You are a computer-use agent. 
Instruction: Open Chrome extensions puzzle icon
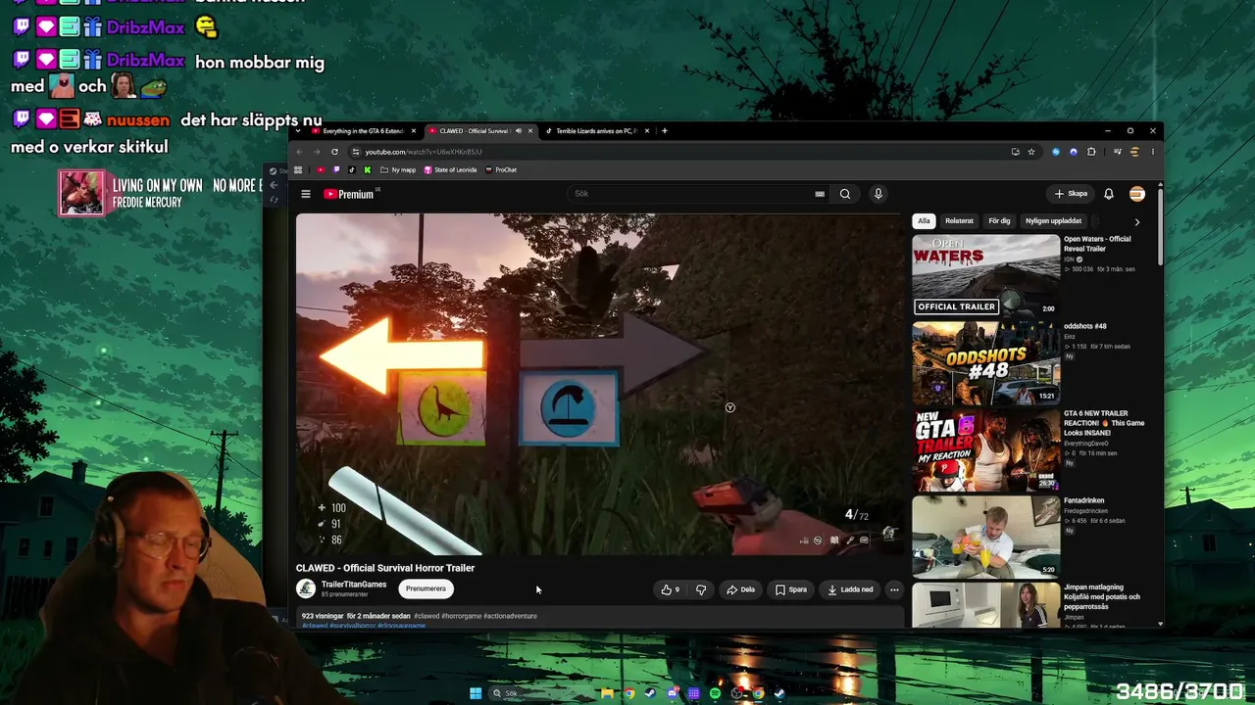coord(1091,152)
